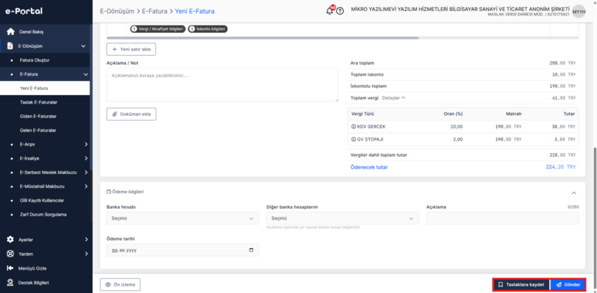Click Doküman ekle button
Viewport: 597px width, 293px height.
coord(131,114)
